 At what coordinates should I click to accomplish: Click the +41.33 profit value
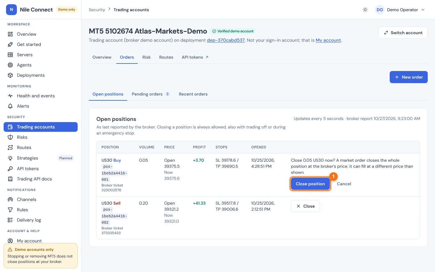pyautogui.click(x=199, y=203)
